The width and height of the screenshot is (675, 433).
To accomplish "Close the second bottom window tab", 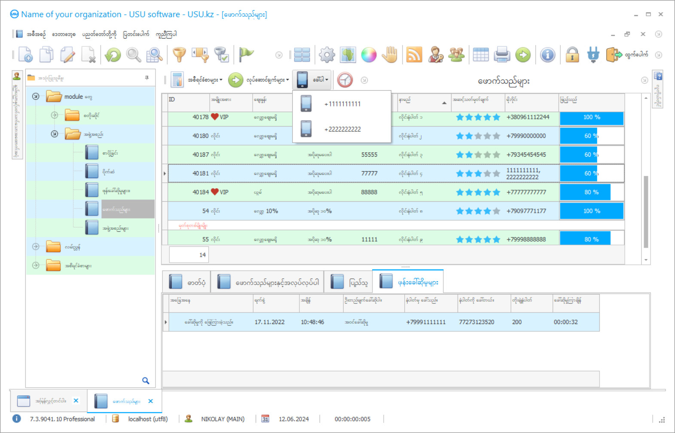I will [150, 401].
